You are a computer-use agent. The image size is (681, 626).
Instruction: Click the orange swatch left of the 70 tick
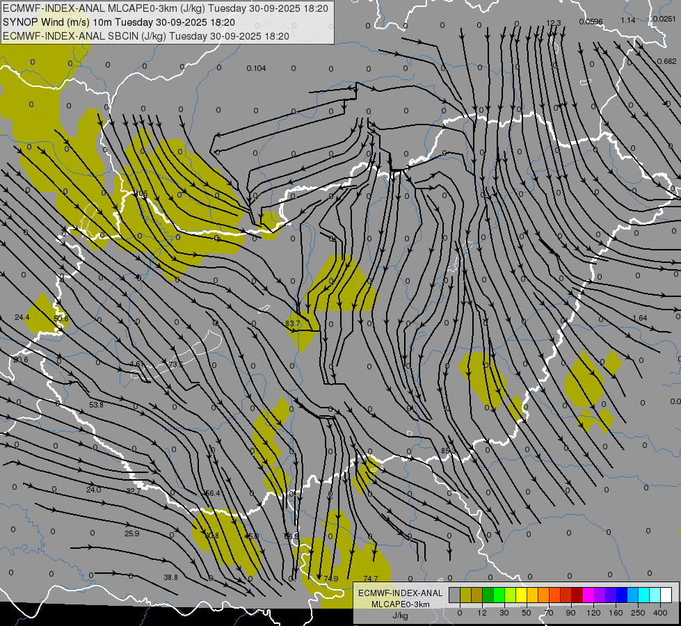coord(544,595)
